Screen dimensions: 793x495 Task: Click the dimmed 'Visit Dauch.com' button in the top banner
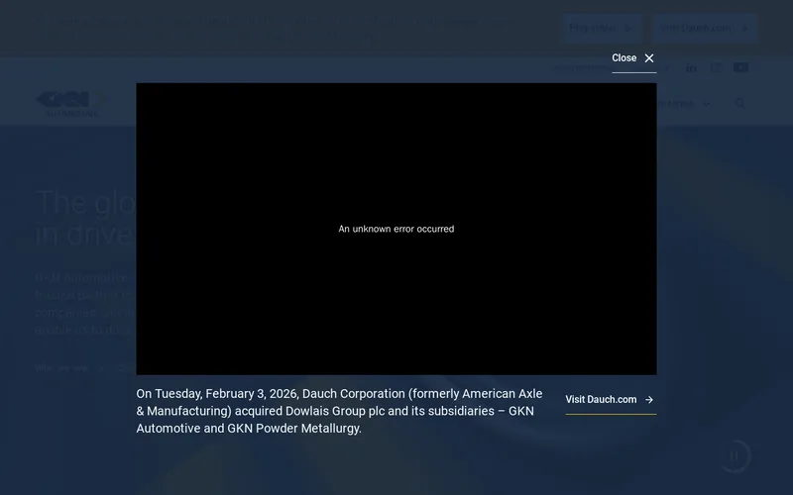tap(705, 28)
